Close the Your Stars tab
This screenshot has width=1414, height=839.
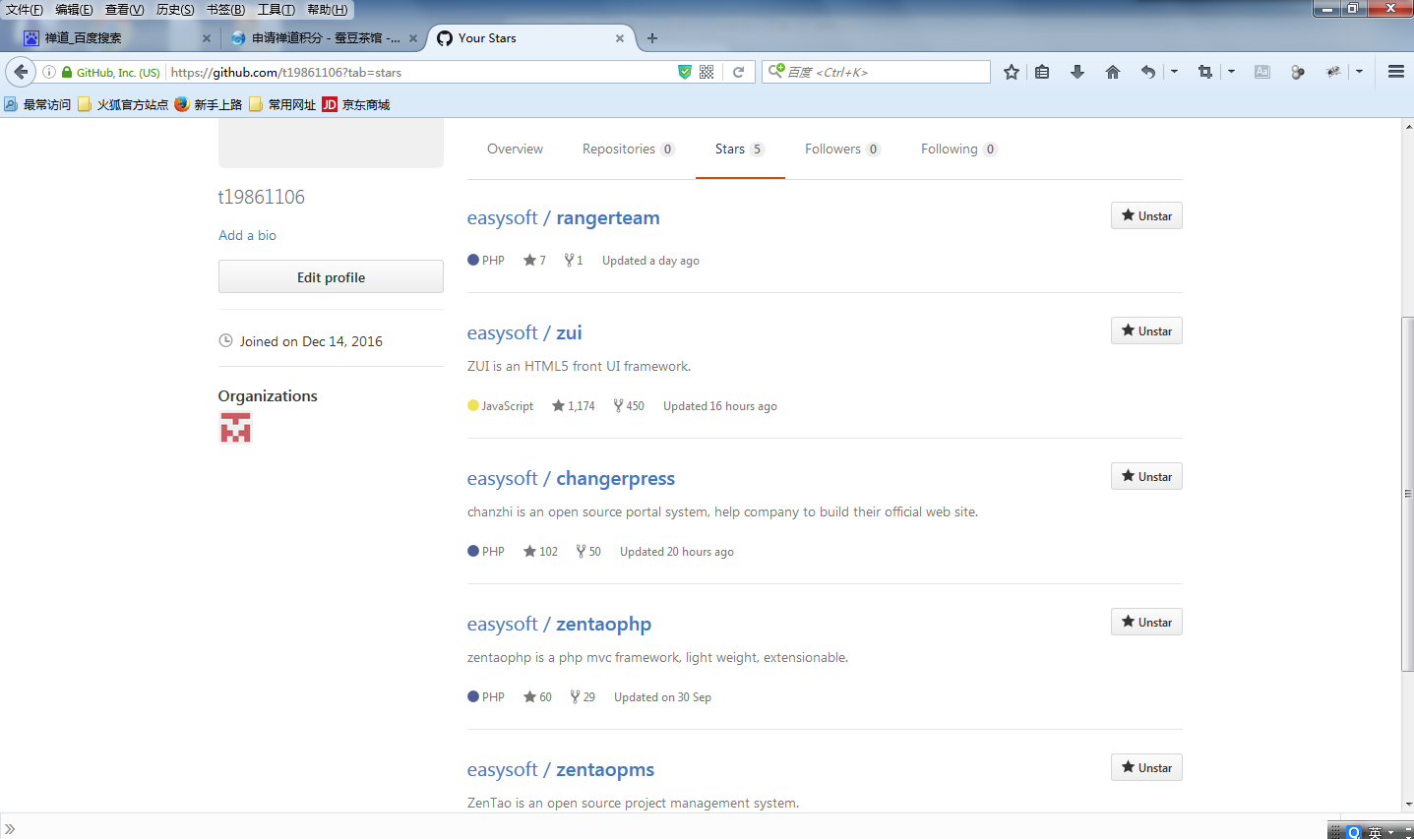[620, 38]
